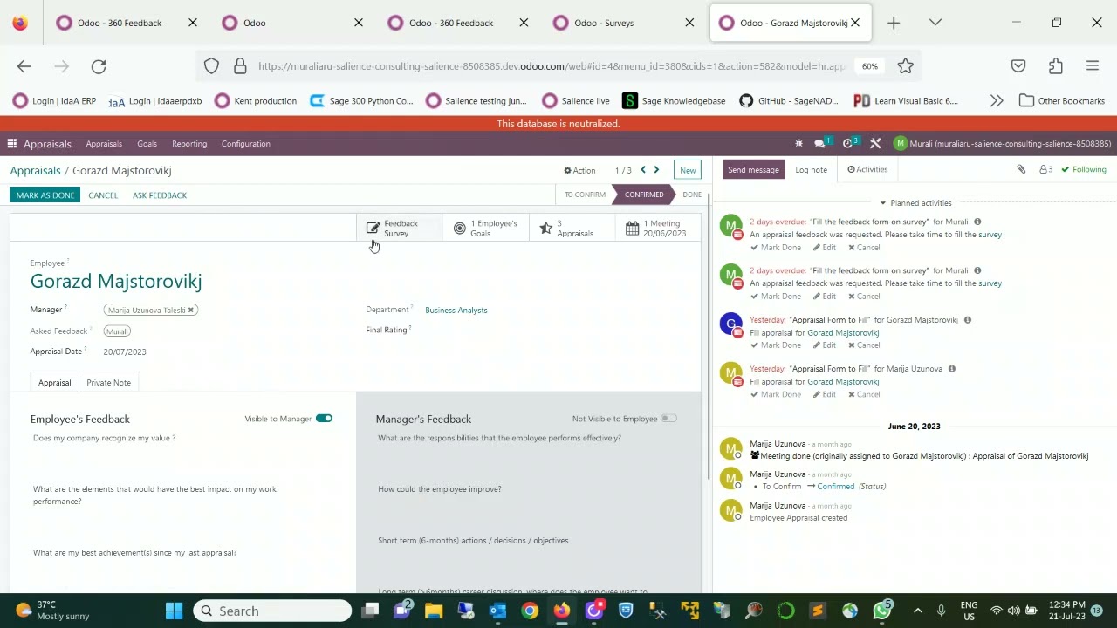
Task: Go back in browser history
Action: click(x=24, y=66)
